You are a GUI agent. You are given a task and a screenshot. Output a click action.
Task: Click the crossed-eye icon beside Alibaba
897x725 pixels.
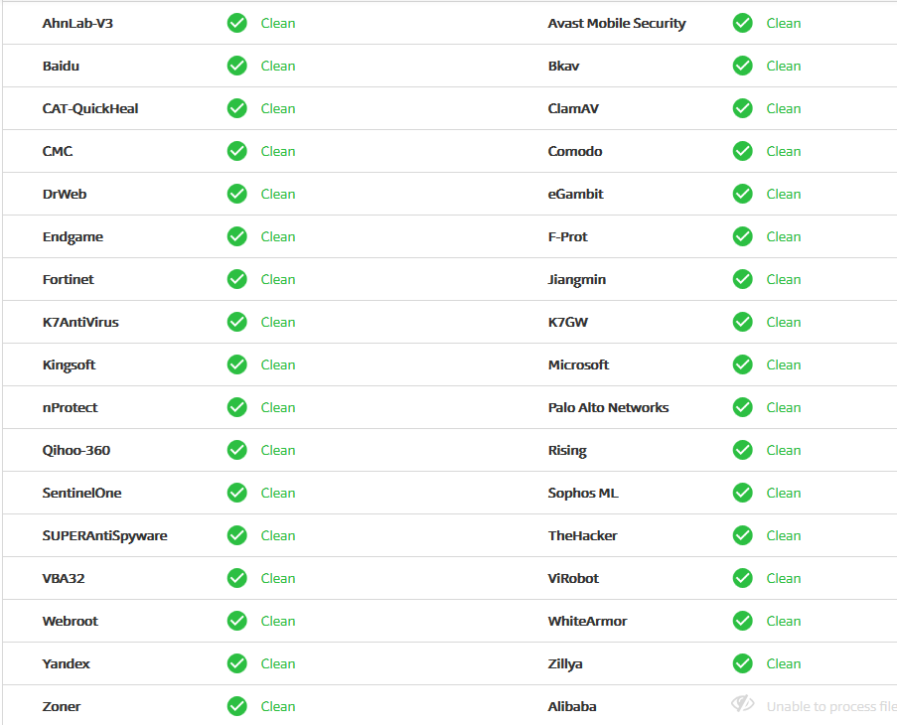point(742,705)
